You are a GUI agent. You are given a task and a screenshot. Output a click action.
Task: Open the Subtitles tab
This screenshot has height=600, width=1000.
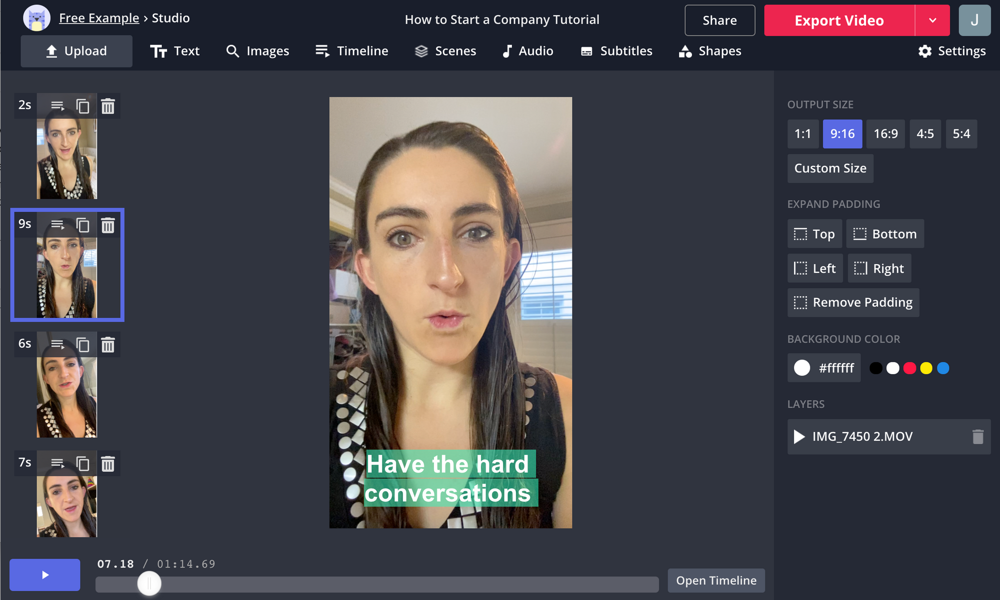click(x=616, y=51)
